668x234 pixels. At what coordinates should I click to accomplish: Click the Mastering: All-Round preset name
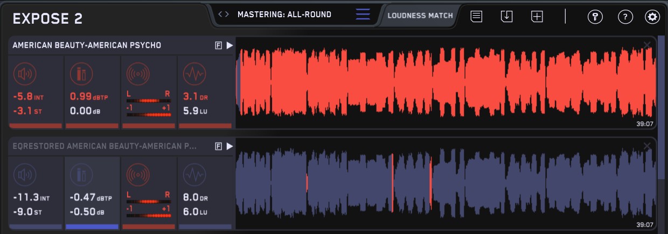tap(284, 15)
